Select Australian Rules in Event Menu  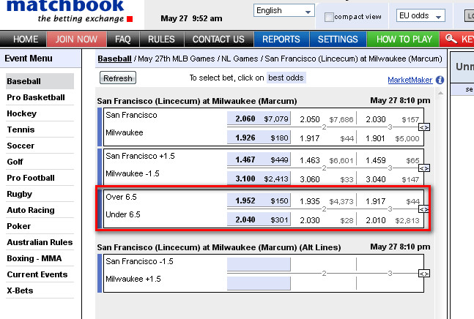tap(40, 242)
